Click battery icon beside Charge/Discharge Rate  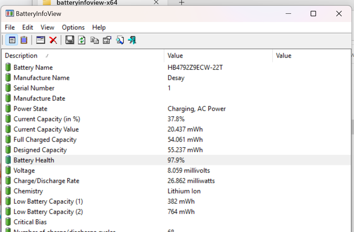(x=8, y=181)
